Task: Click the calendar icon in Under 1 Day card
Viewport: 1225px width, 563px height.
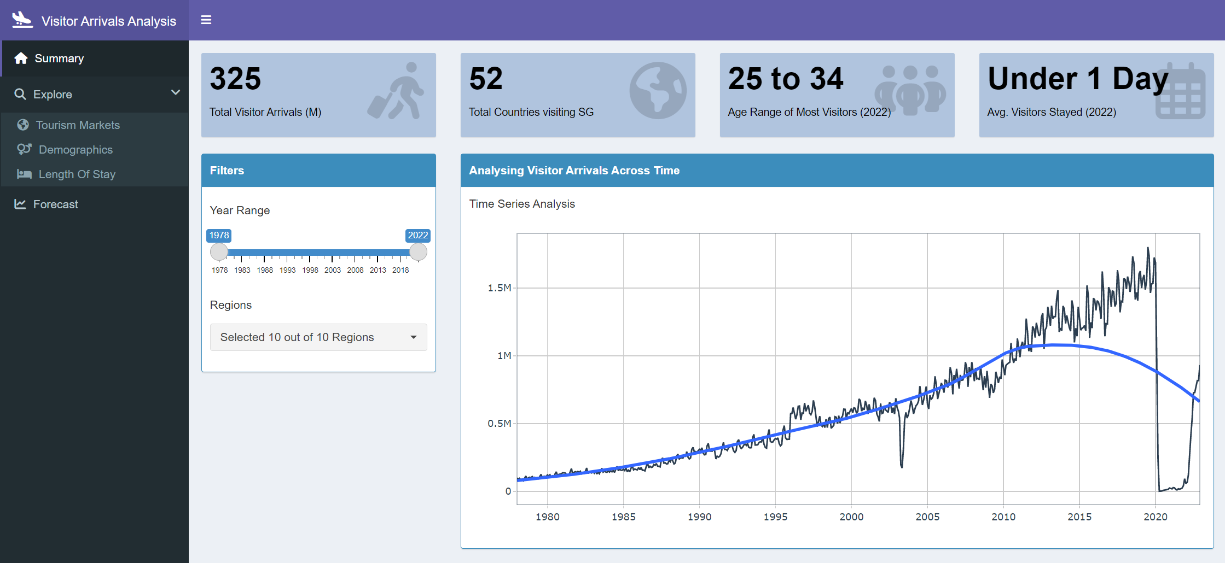Action: pos(1180,92)
